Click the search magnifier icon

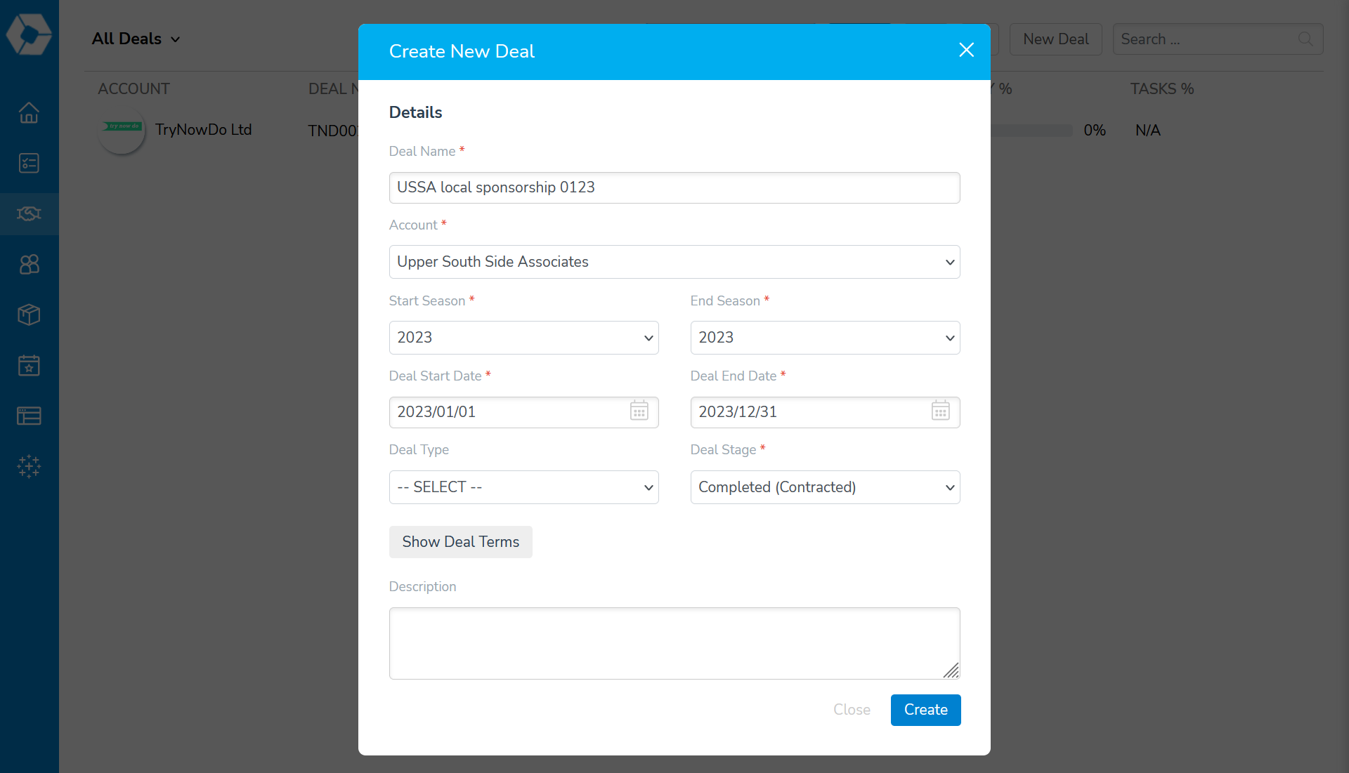click(1305, 39)
